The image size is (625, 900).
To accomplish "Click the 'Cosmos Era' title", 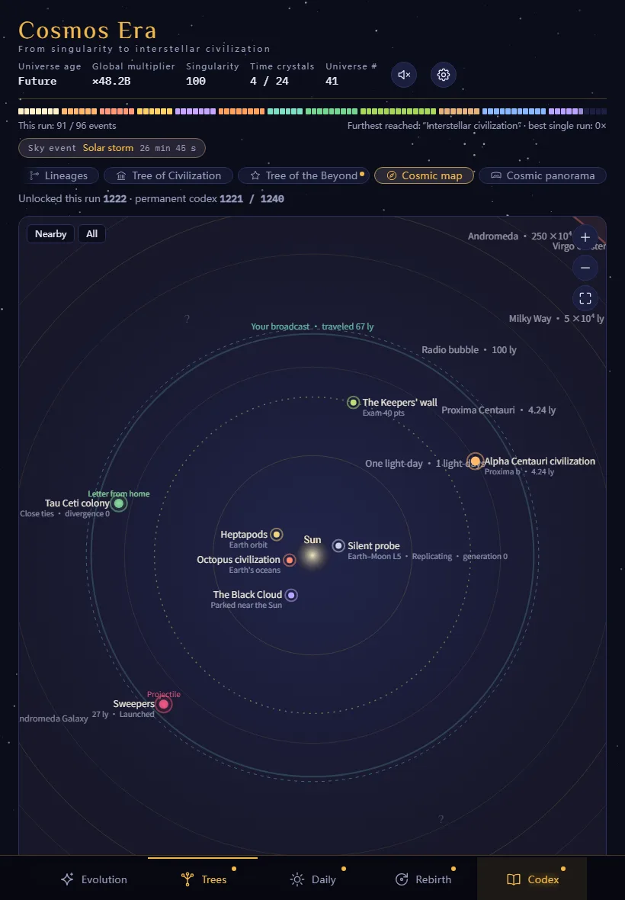I will (x=87, y=31).
